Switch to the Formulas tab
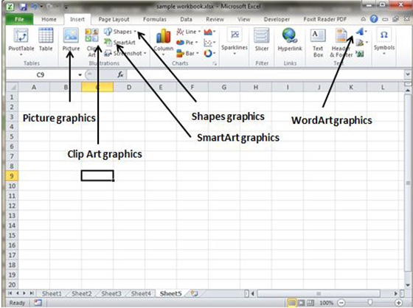 point(155,19)
